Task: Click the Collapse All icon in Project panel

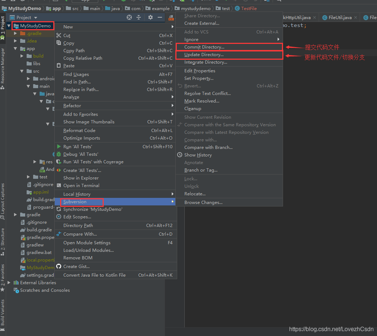Action: 139,17
